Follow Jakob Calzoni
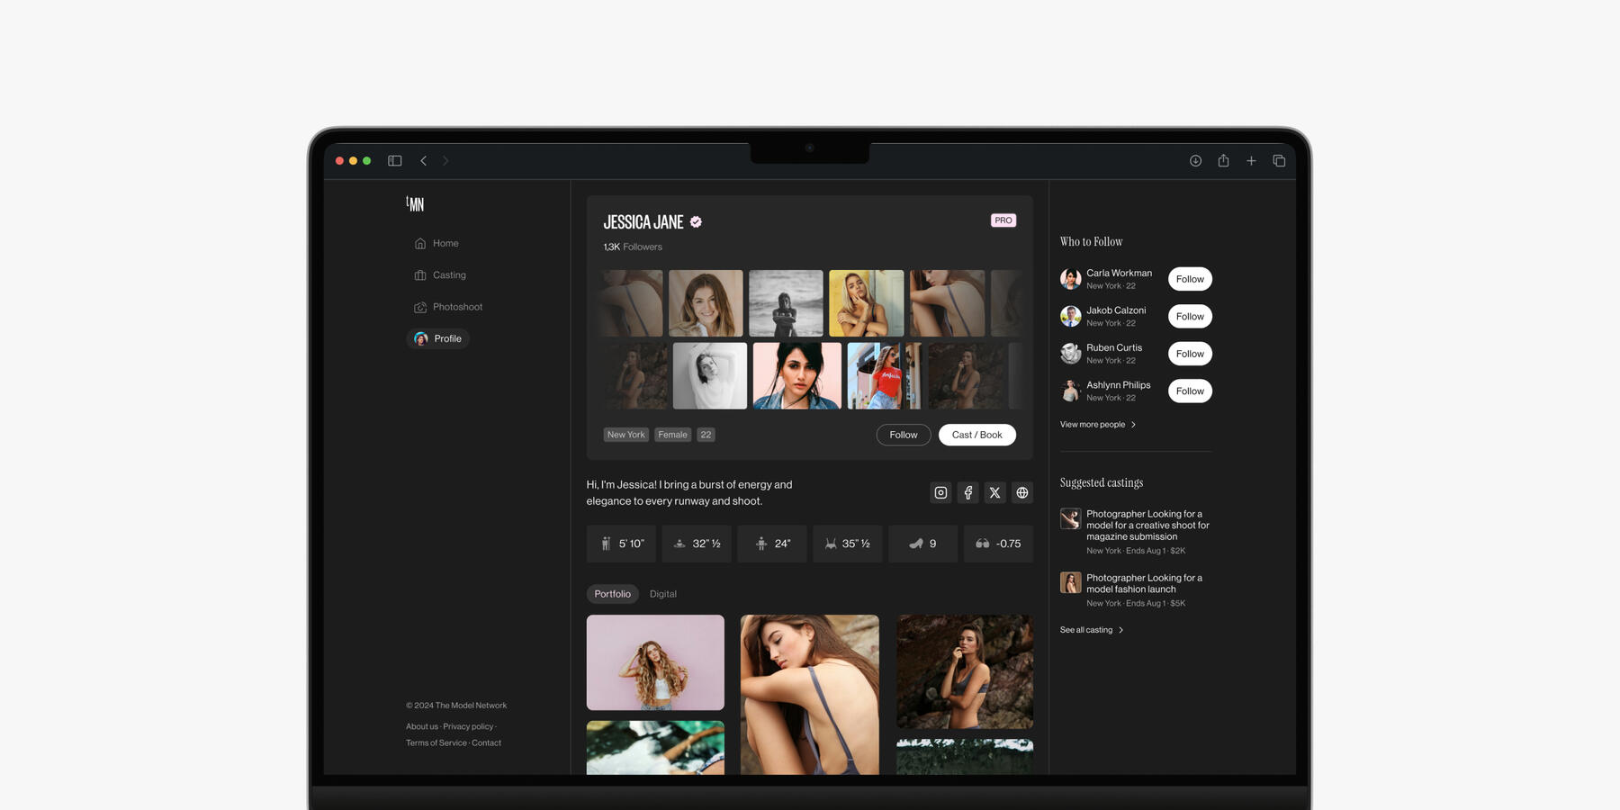 (1189, 317)
